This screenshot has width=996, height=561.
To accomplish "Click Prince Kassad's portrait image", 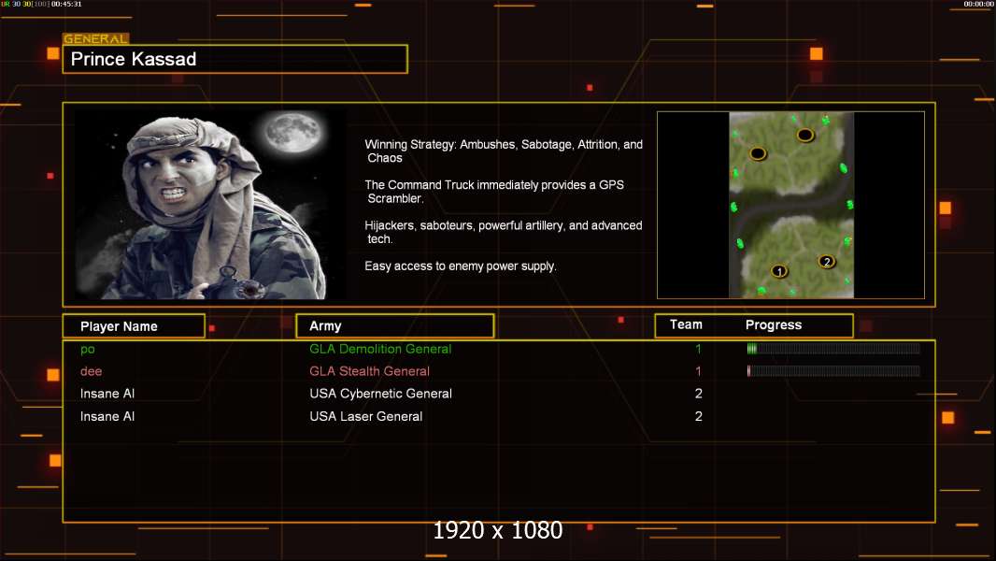I will click(211, 205).
